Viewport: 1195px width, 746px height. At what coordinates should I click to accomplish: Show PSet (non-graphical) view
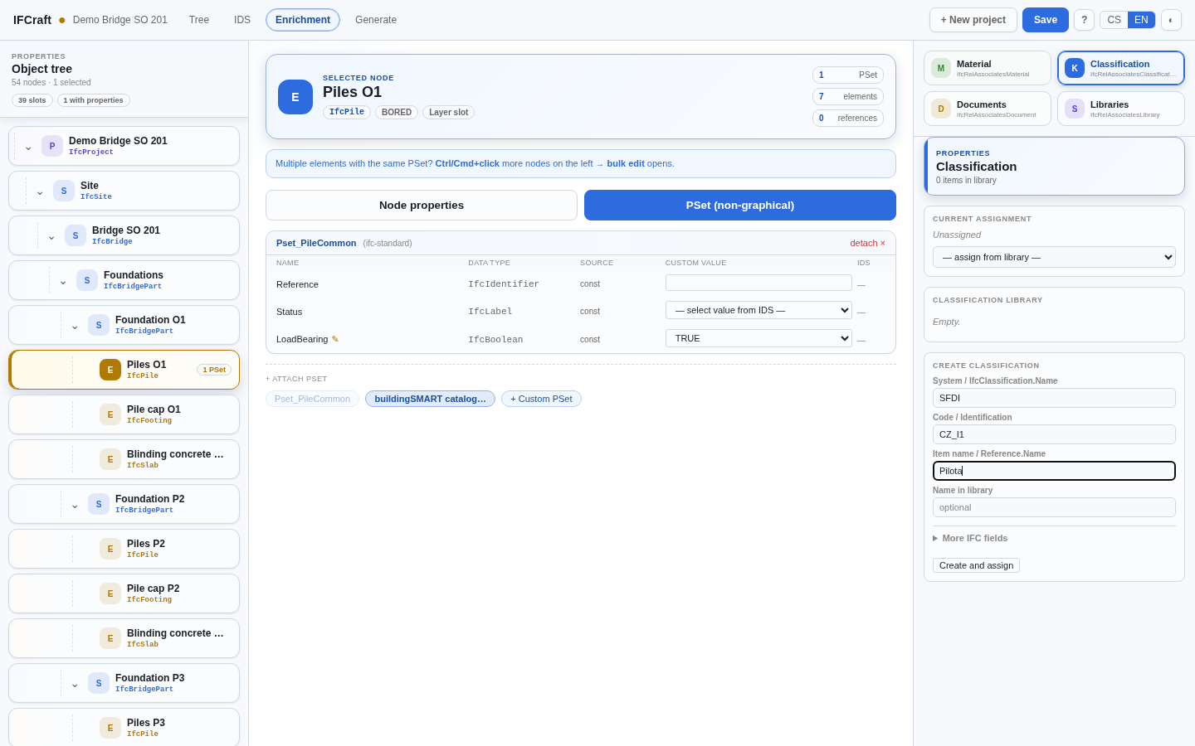click(740, 206)
